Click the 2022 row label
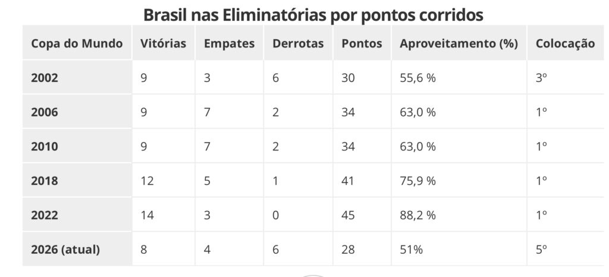Viewport: 609px width, 277px height. coord(45,216)
